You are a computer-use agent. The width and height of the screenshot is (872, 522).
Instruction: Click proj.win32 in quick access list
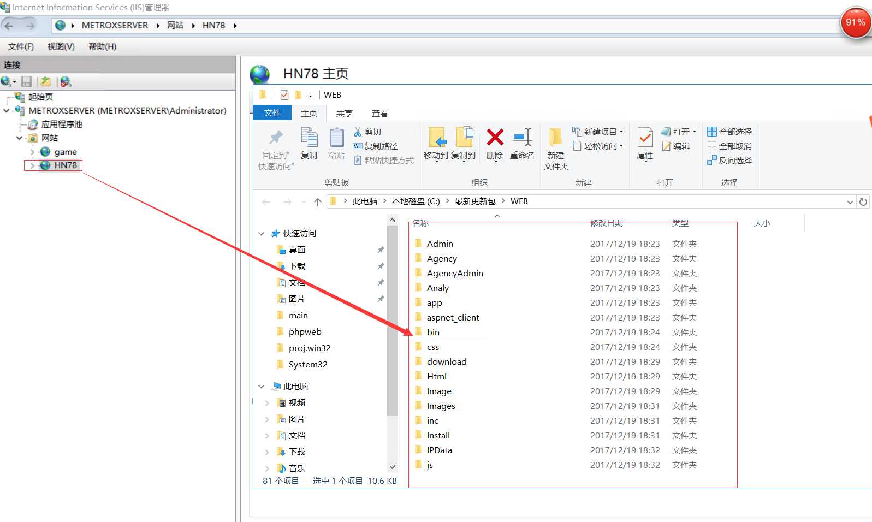click(x=310, y=348)
